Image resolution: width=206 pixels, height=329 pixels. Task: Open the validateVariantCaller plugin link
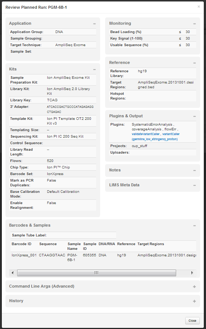[146, 134]
